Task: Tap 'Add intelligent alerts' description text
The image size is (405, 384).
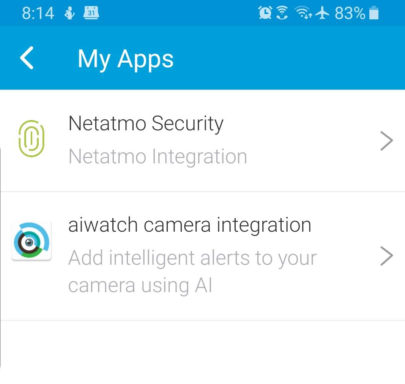Action: click(193, 271)
